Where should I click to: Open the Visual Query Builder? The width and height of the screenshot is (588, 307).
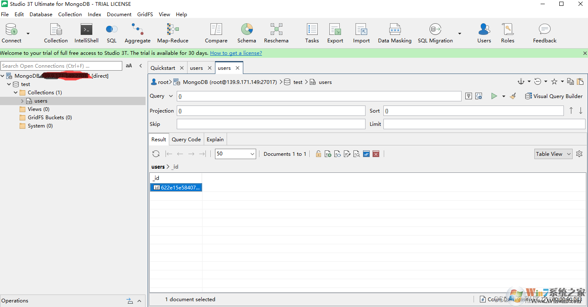553,96
